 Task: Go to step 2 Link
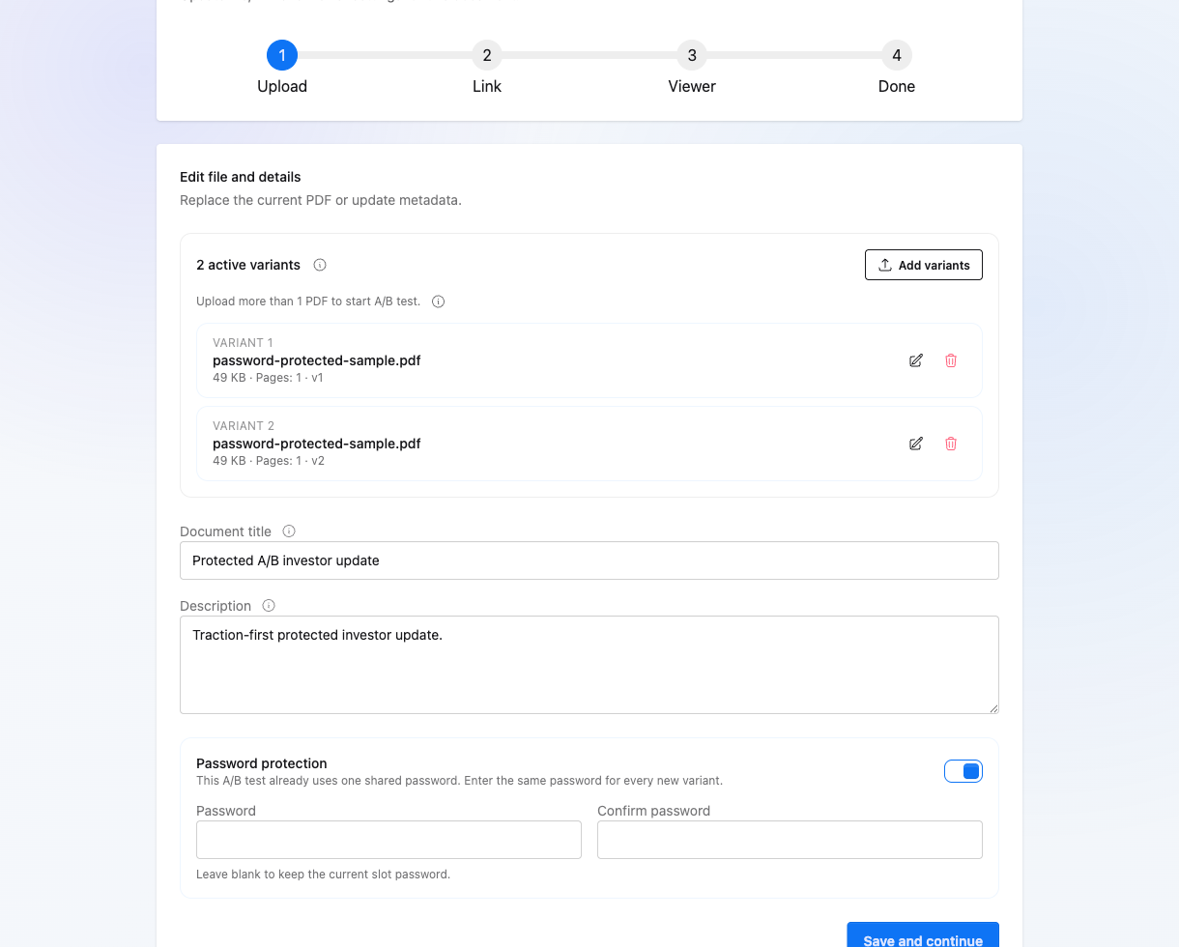click(x=487, y=55)
